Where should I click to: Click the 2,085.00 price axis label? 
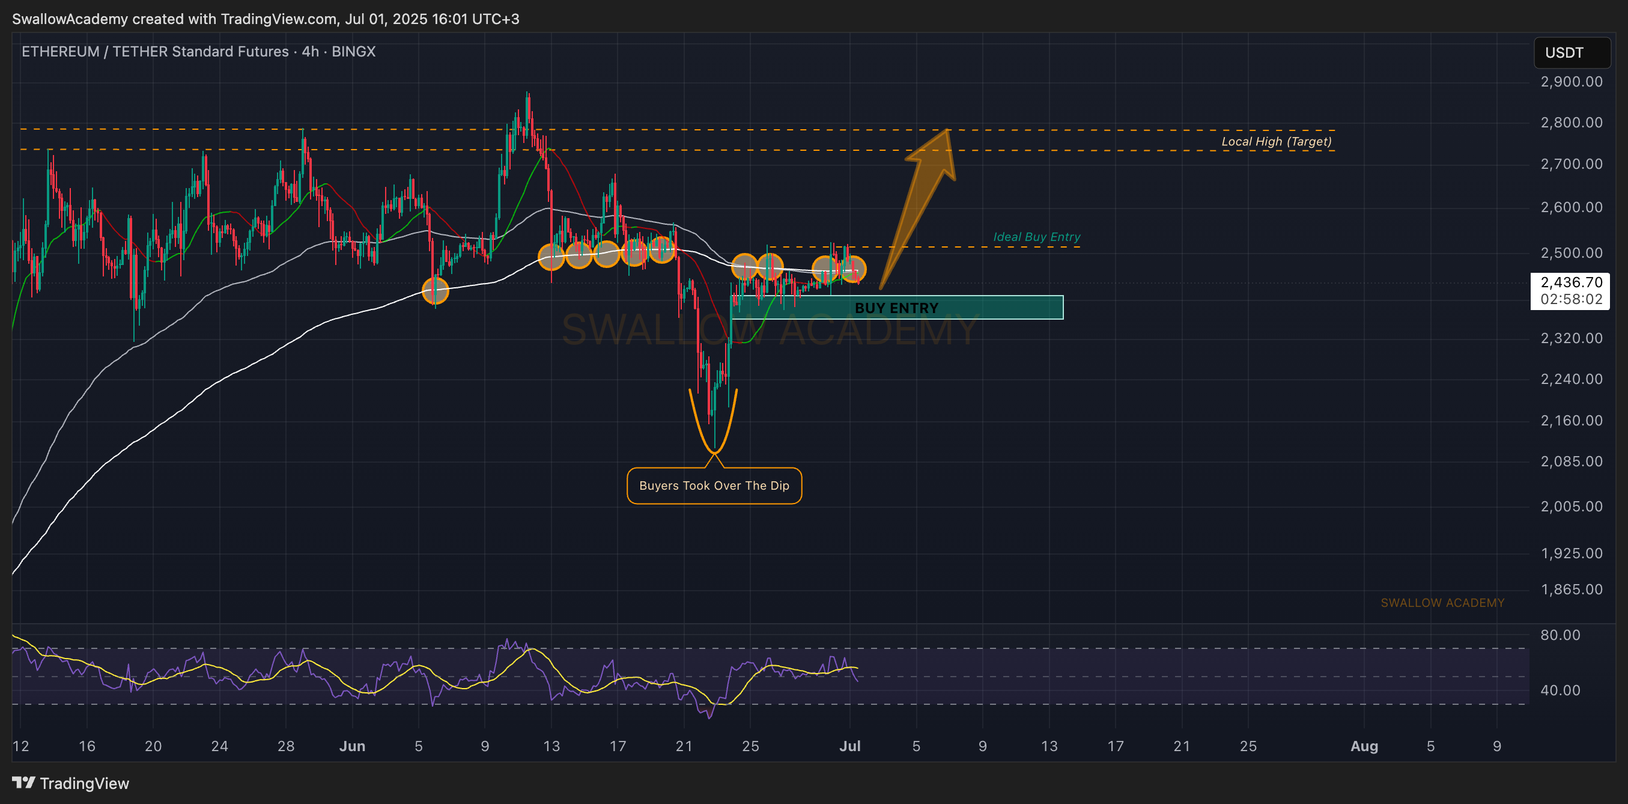tap(1571, 461)
